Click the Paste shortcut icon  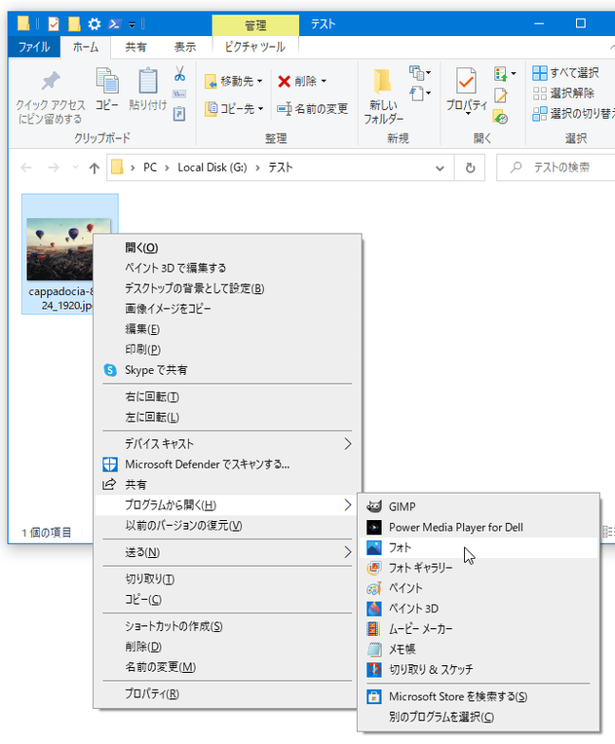(179, 114)
